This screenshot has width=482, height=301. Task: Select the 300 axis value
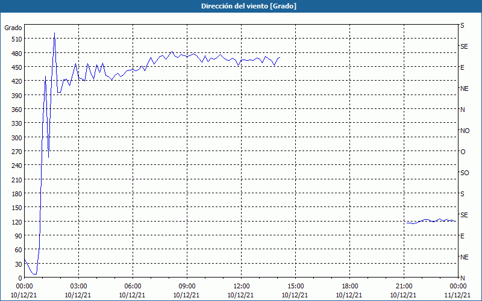tap(17, 138)
